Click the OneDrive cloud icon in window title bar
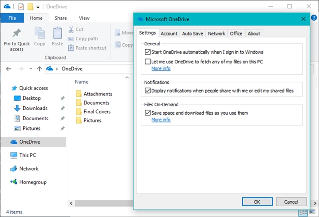The height and width of the screenshot is (217, 319). (7, 6)
